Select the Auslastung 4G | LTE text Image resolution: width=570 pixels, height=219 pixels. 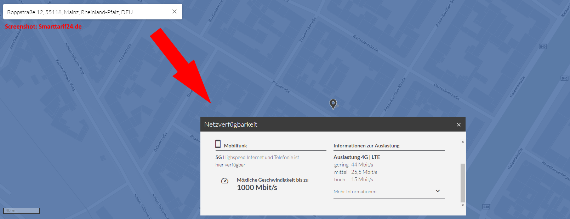click(x=357, y=157)
